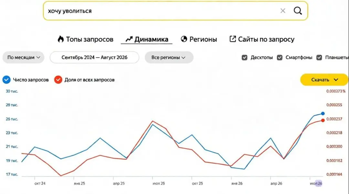Toggle the 'Планшеты' checkbox
Viewport: 349px width, 194px height.
tap(319, 57)
